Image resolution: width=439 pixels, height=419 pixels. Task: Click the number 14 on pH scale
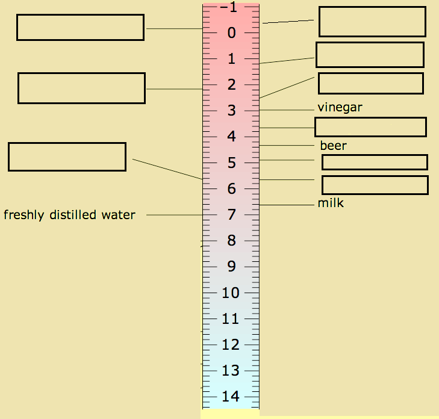click(x=231, y=396)
